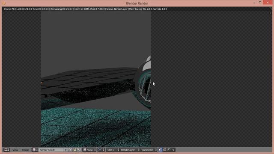Image resolution: width=274 pixels, height=154 pixels.
Task: Open the Slot 1 render slot dropdown
Action: [113, 150]
